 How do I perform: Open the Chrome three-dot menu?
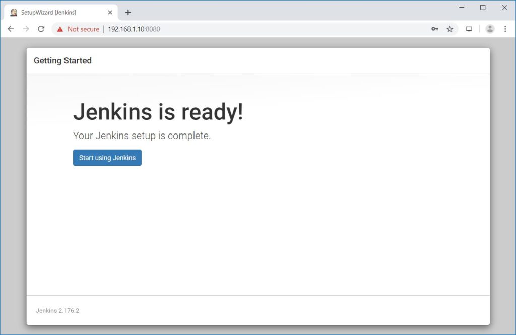[505, 29]
